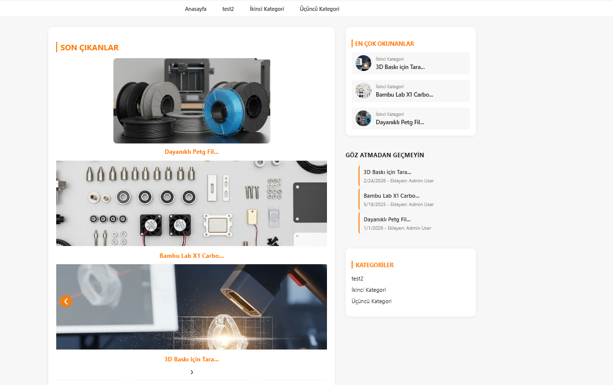The width and height of the screenshot is (613, 385).
Task: Open Anasayfa in the navigation bar
Action: (x=196, y=9)
